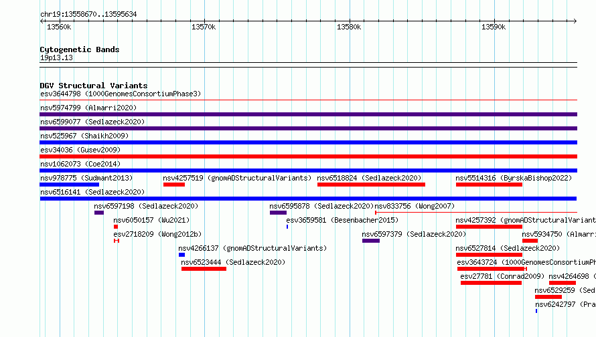The height and width of the screenshot is (337, 596).
Task: Click the DGV Structural Variants track title
Action: pos(94,86)
